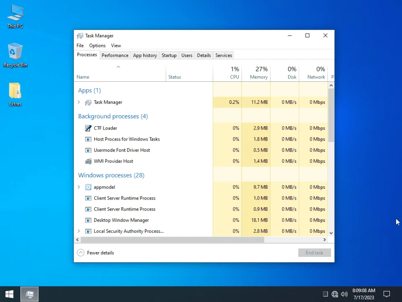
Task: Open the Windows Start menu
Action: (10, 294)
